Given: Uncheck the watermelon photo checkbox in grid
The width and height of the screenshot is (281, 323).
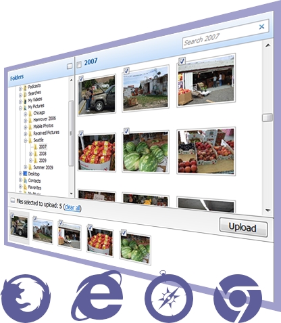Looking at the screenshot, I should tap(126, 131).
